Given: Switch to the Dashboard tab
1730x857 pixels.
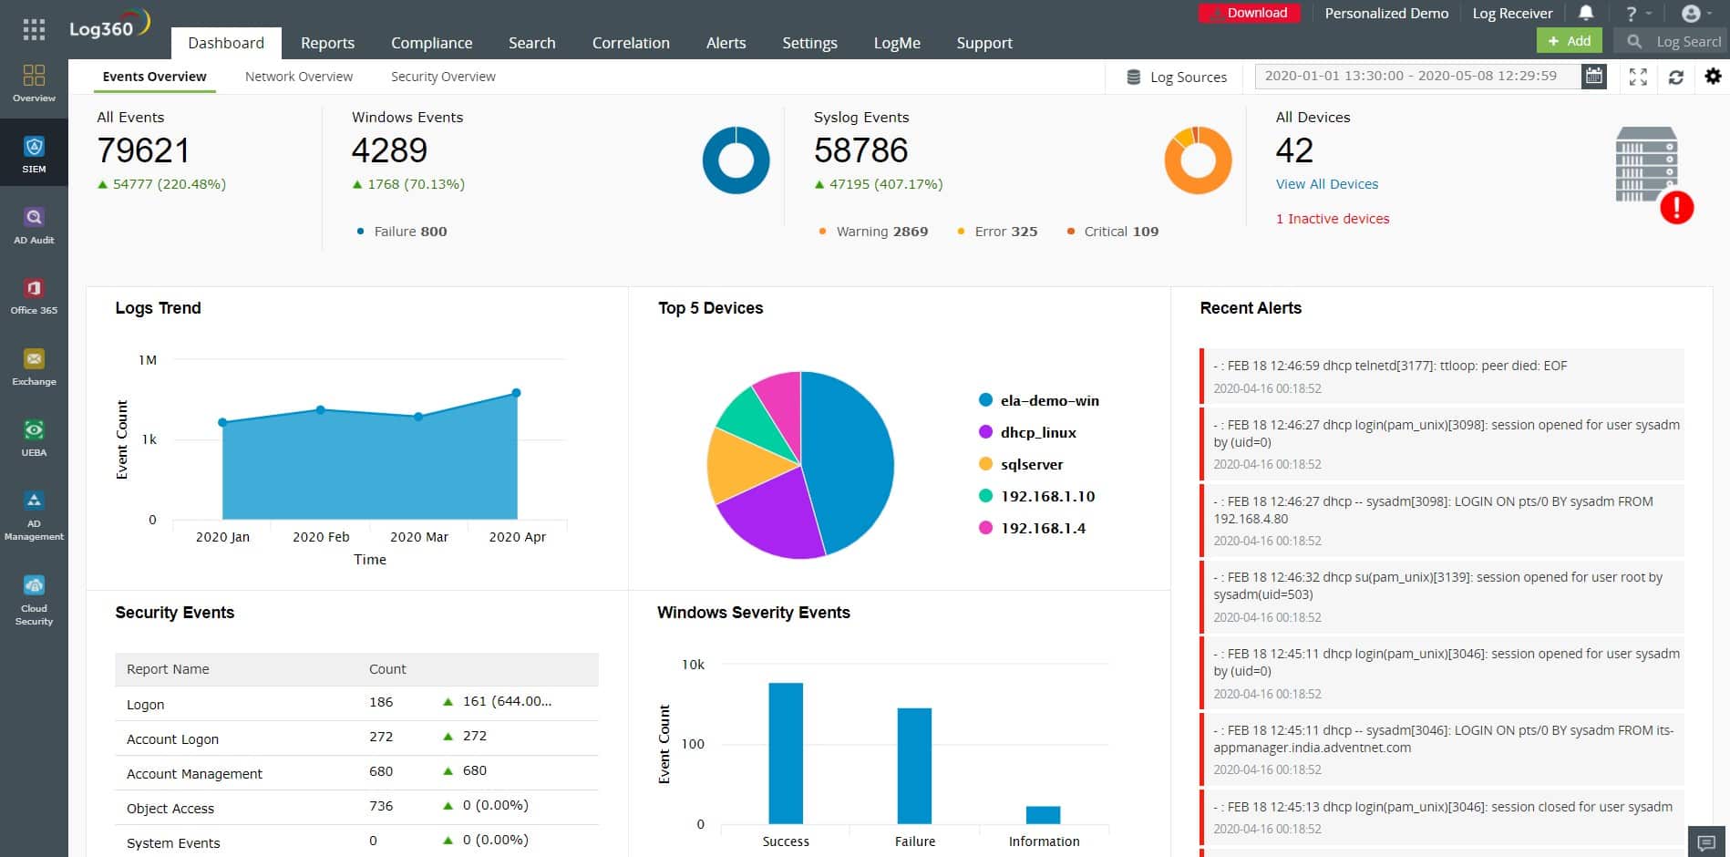Looking at the screenshot, I should pyautogui.click(x=226, y=43).
